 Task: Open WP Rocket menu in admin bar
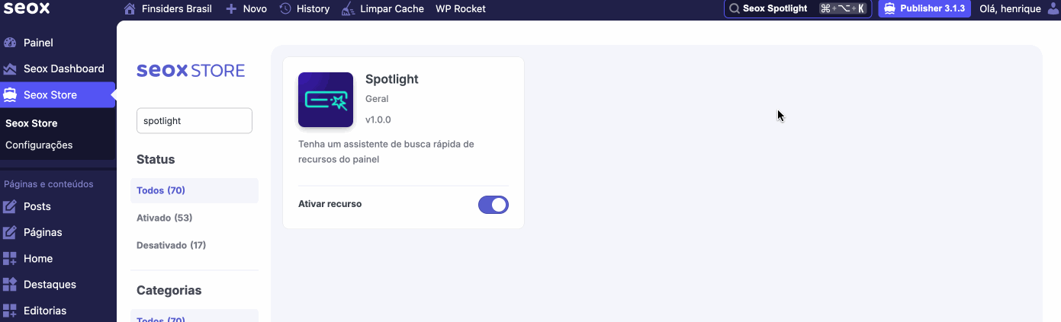[460, 9]
